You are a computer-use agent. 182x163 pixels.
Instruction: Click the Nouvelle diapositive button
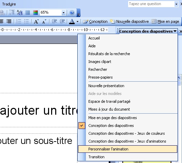coord(129,21)
